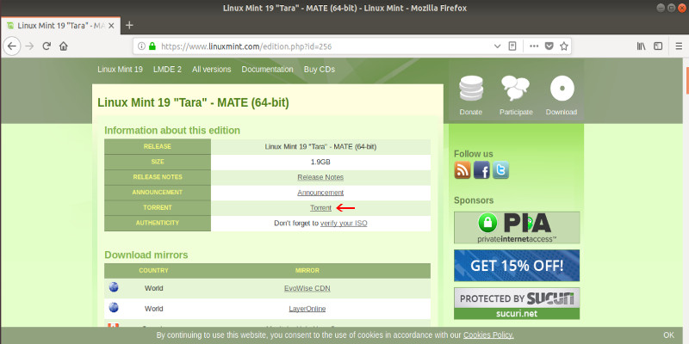The height and width of the screenshot is (344, 689).
Task: Choose the LayerOnline mirror
Action: point(307,309)
